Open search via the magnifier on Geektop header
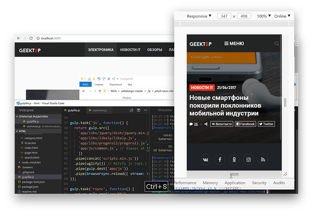Screen dimensions: 314x215 tap(277, 44)
